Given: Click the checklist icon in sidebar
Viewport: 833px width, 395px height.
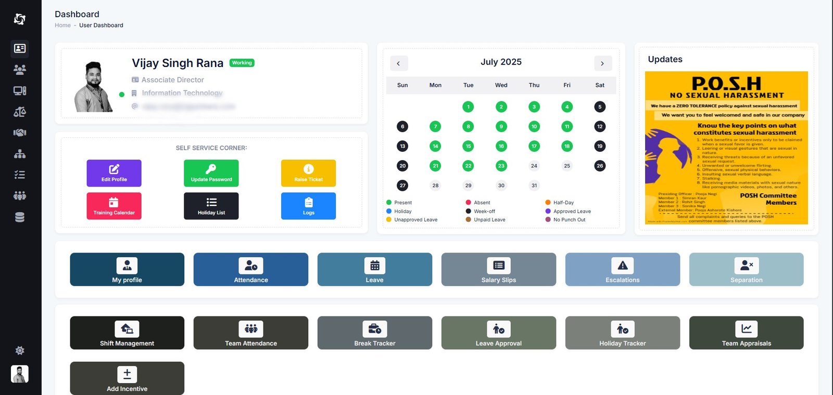Looking at the screenshot, I should (x=20, y=175).
